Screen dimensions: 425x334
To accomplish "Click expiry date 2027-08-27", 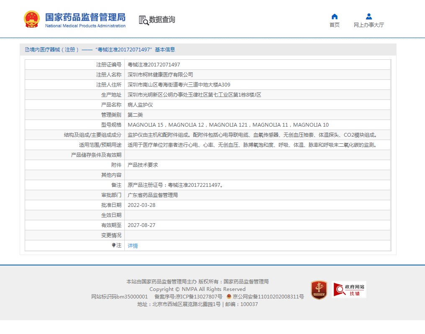I will pyautogui.click(x=142, y=225).
